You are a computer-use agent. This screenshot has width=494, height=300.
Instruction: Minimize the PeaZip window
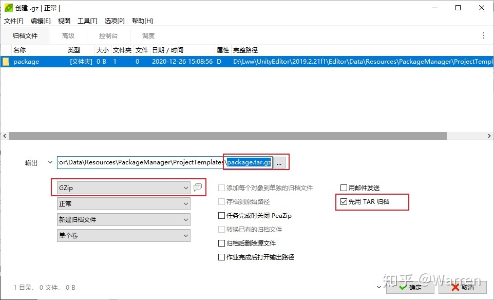pyautogui.click(x=435, y=8)
